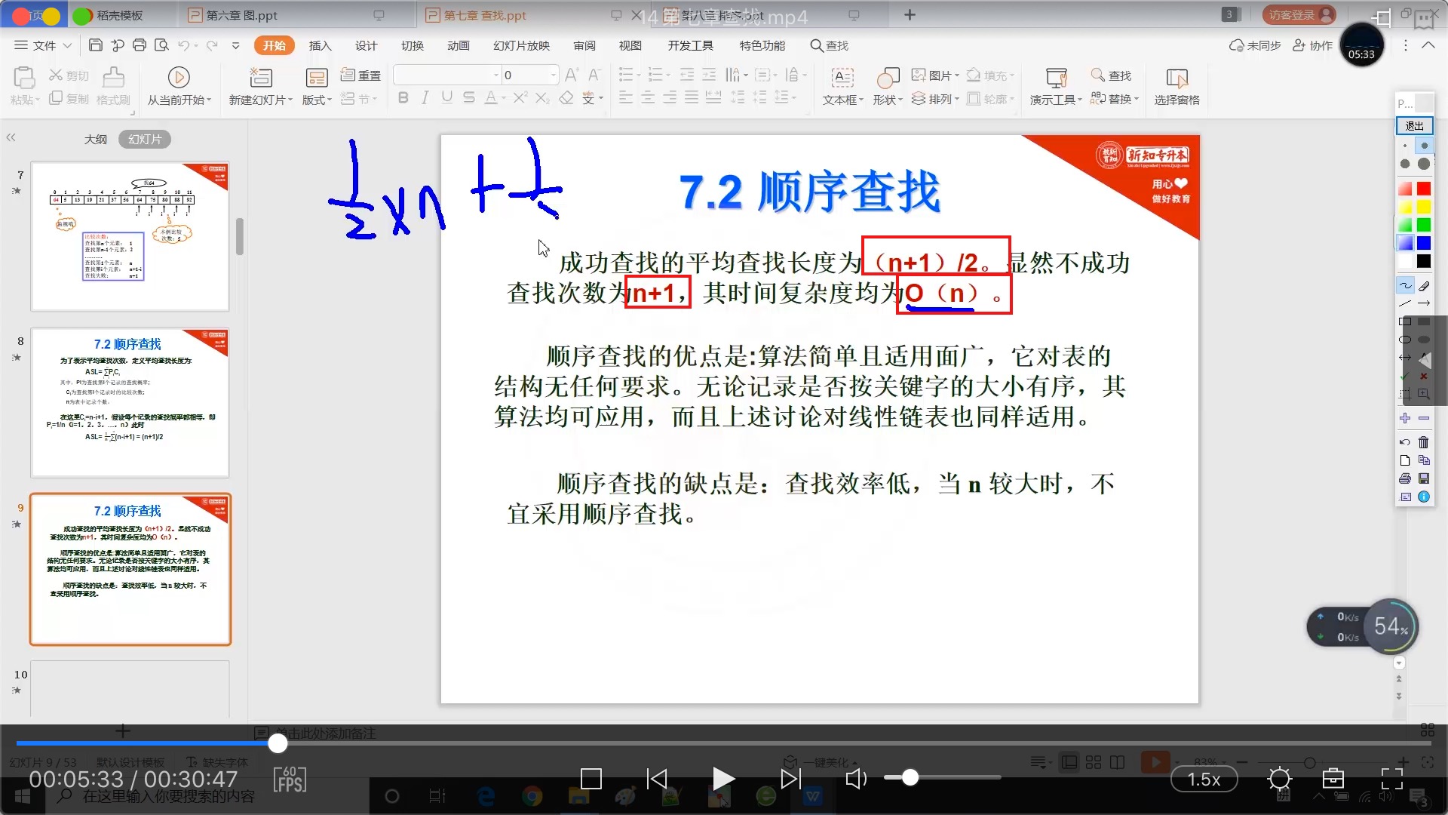Viewport: 1448px width, 815px height.
Task: Switch panel to Outline (大纲) view
Action: pyautogui.click(x=95, y=139)
